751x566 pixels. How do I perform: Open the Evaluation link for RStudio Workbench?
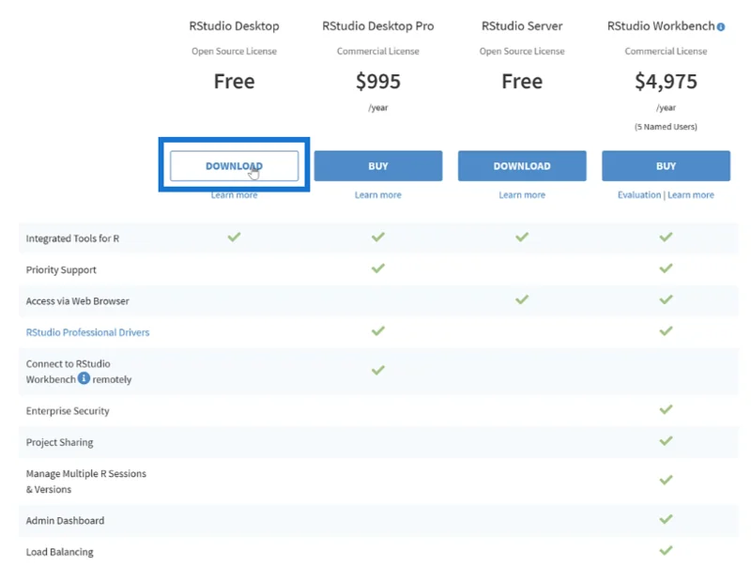click(x=639, y=195)
